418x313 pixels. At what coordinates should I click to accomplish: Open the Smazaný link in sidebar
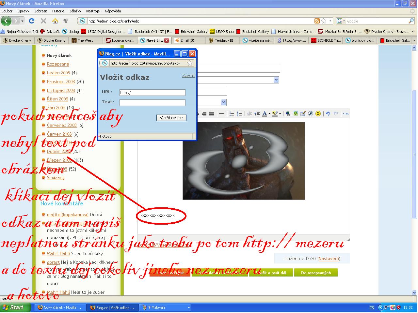(x=56, y=177)
